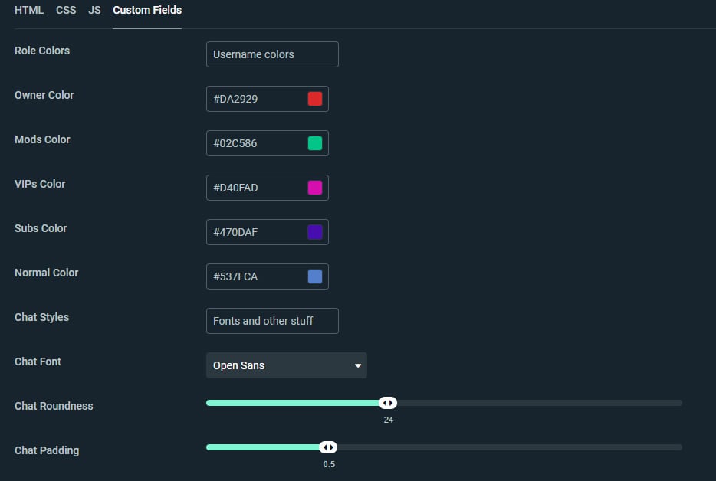Screen dimensions: 716x481
Task: Open the green Mods Color swatch
Action: [x=315, y=143]
